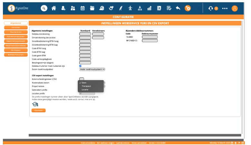This screenshot has height=145, width=251.
Task: Open the 'Extern boekhoudpakket' dropdown
Action: click(x=92, y=69)
